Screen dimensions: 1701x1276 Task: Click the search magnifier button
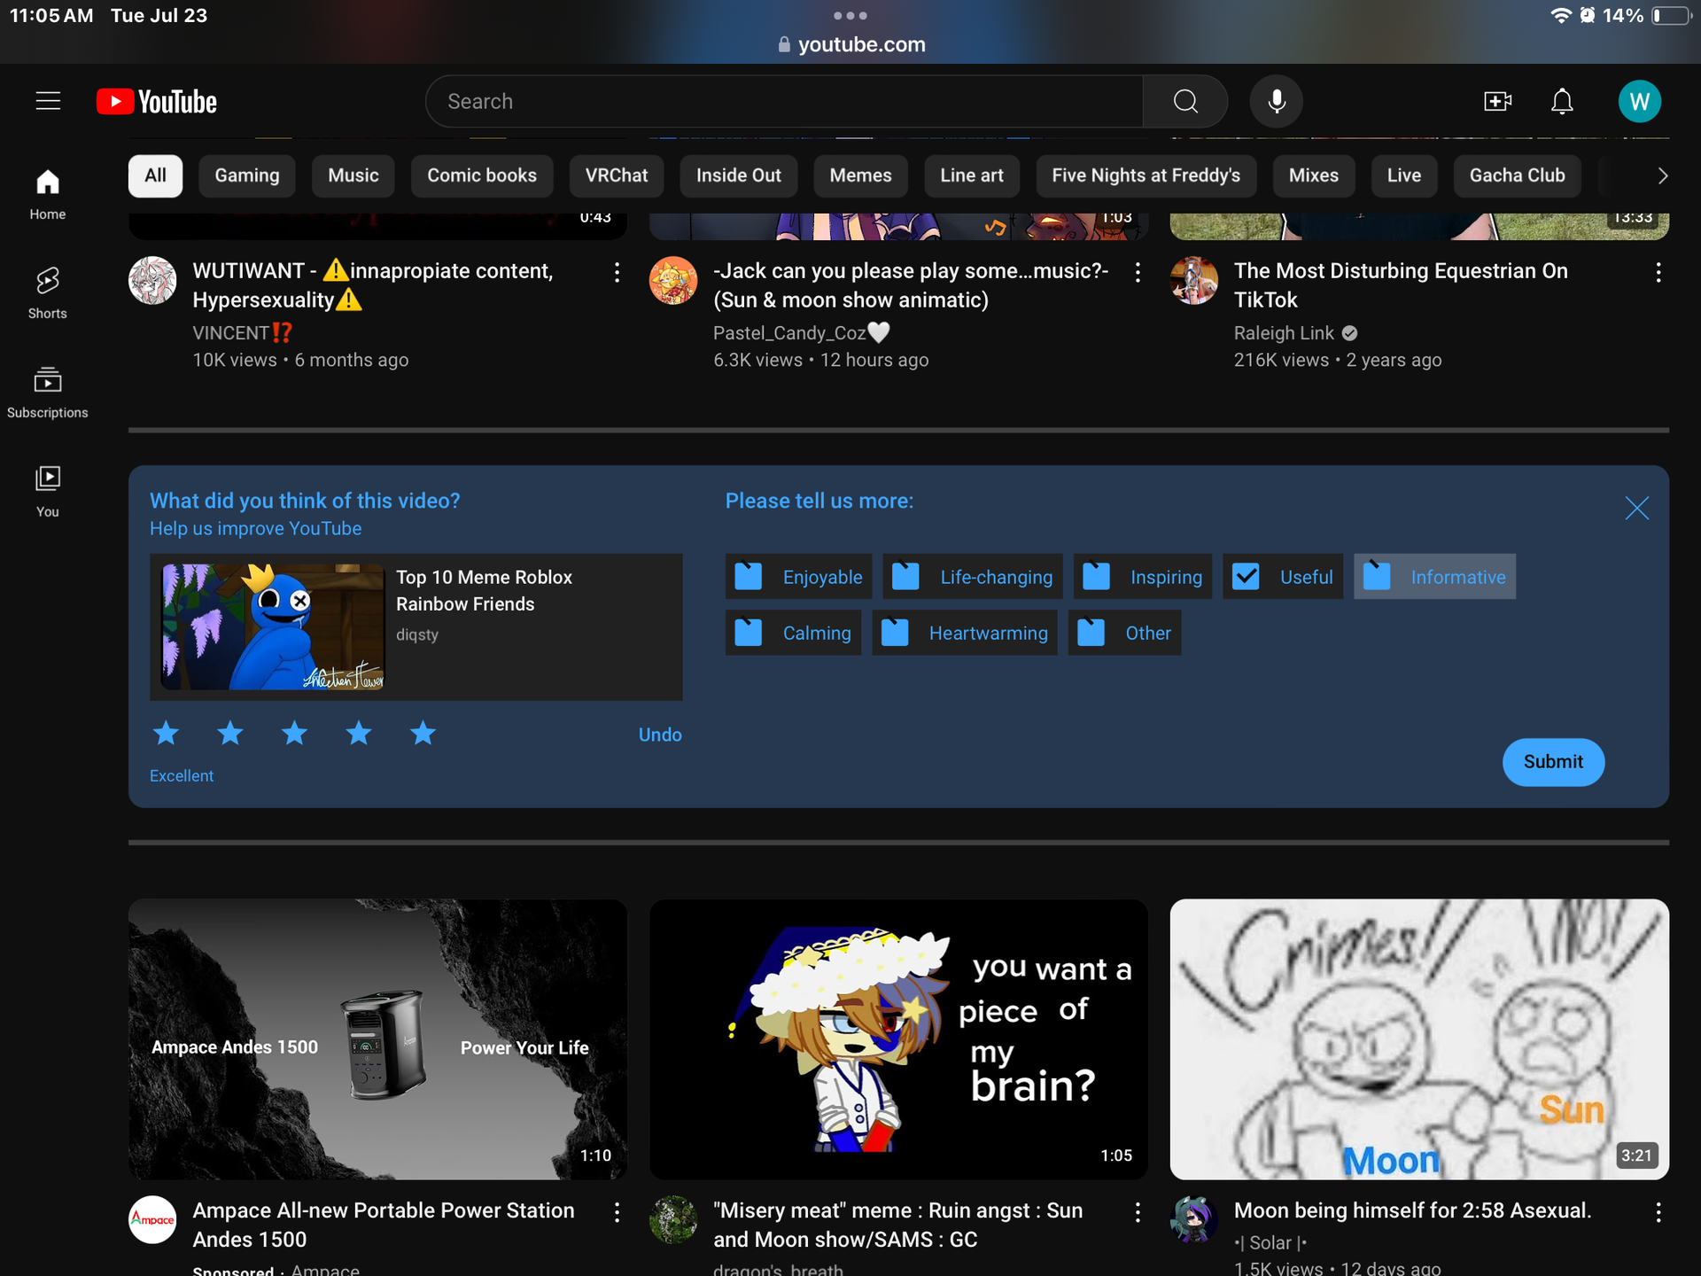[x=1185, y=101]
